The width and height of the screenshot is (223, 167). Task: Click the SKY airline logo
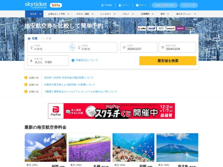[x=161, y=29]
